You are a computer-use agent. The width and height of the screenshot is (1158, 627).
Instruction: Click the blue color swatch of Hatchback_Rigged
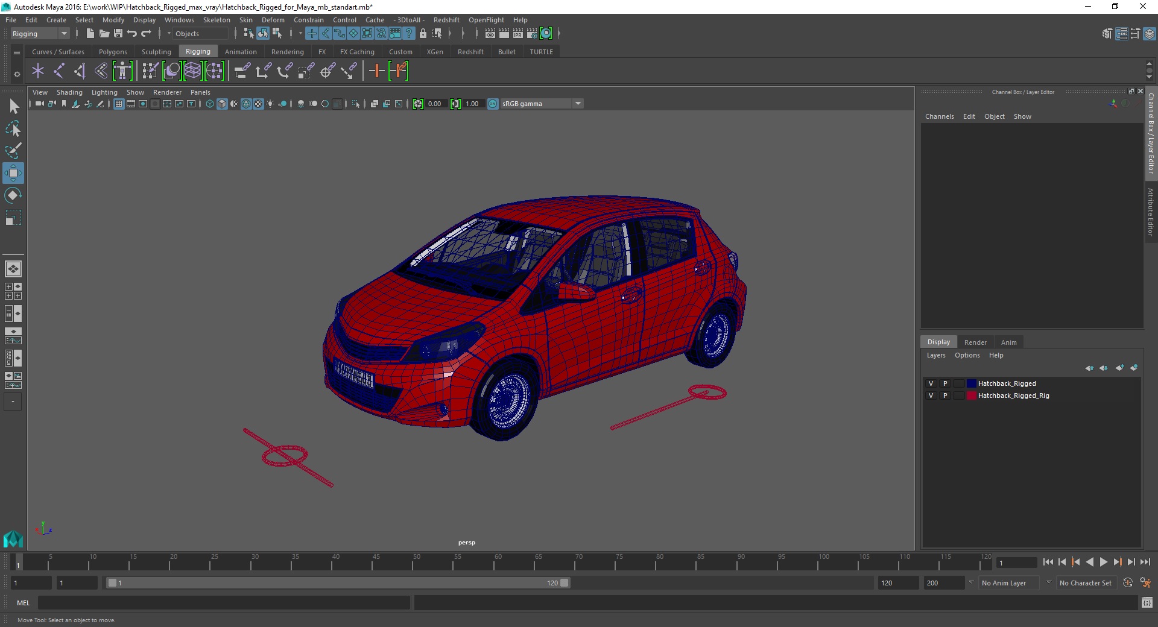[971, 383]
